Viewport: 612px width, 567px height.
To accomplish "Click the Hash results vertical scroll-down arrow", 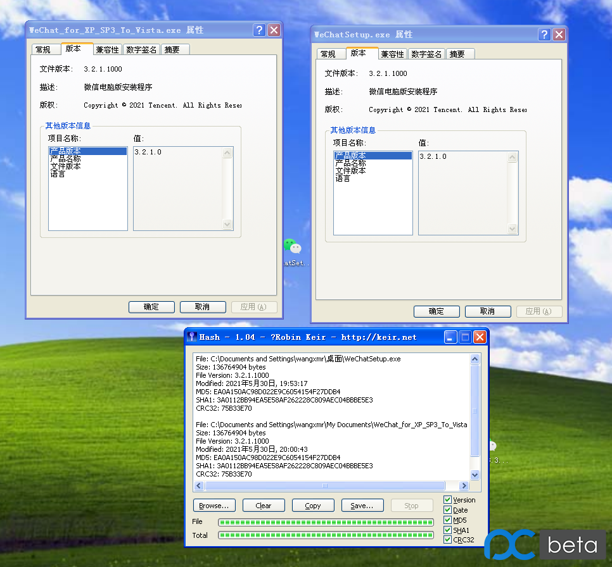I will pyautogui.click(x=475, y=475).
